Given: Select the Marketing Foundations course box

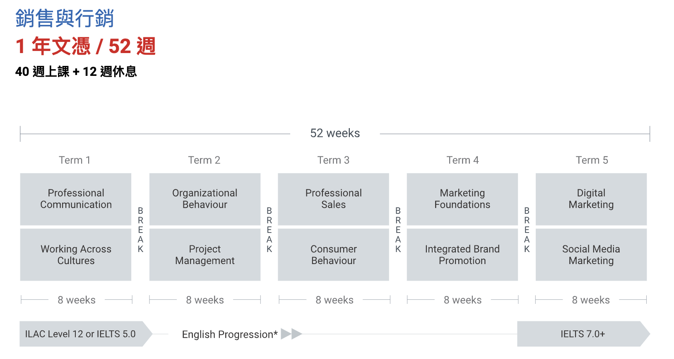Looking at the screenshot, I should coord(462,199).
